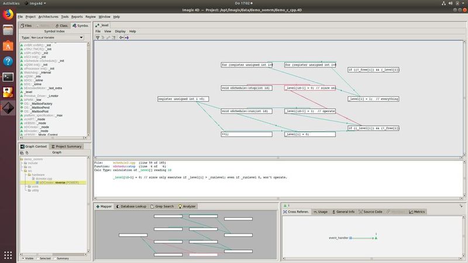
Task: Click the filter funnel icon in graph toolbar
Action: [98, 37]
